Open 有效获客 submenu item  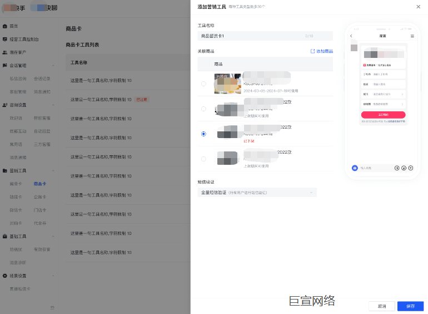(x=42, y=249)
